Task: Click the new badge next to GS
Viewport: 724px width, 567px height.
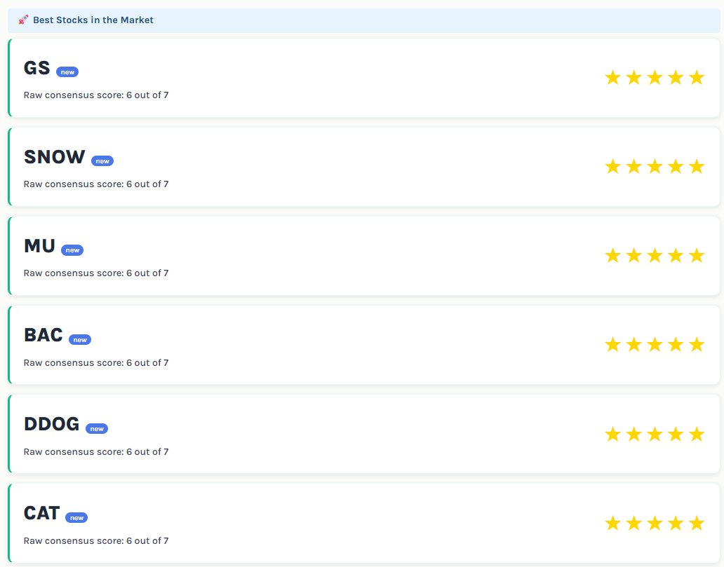Action: point(67,72)
